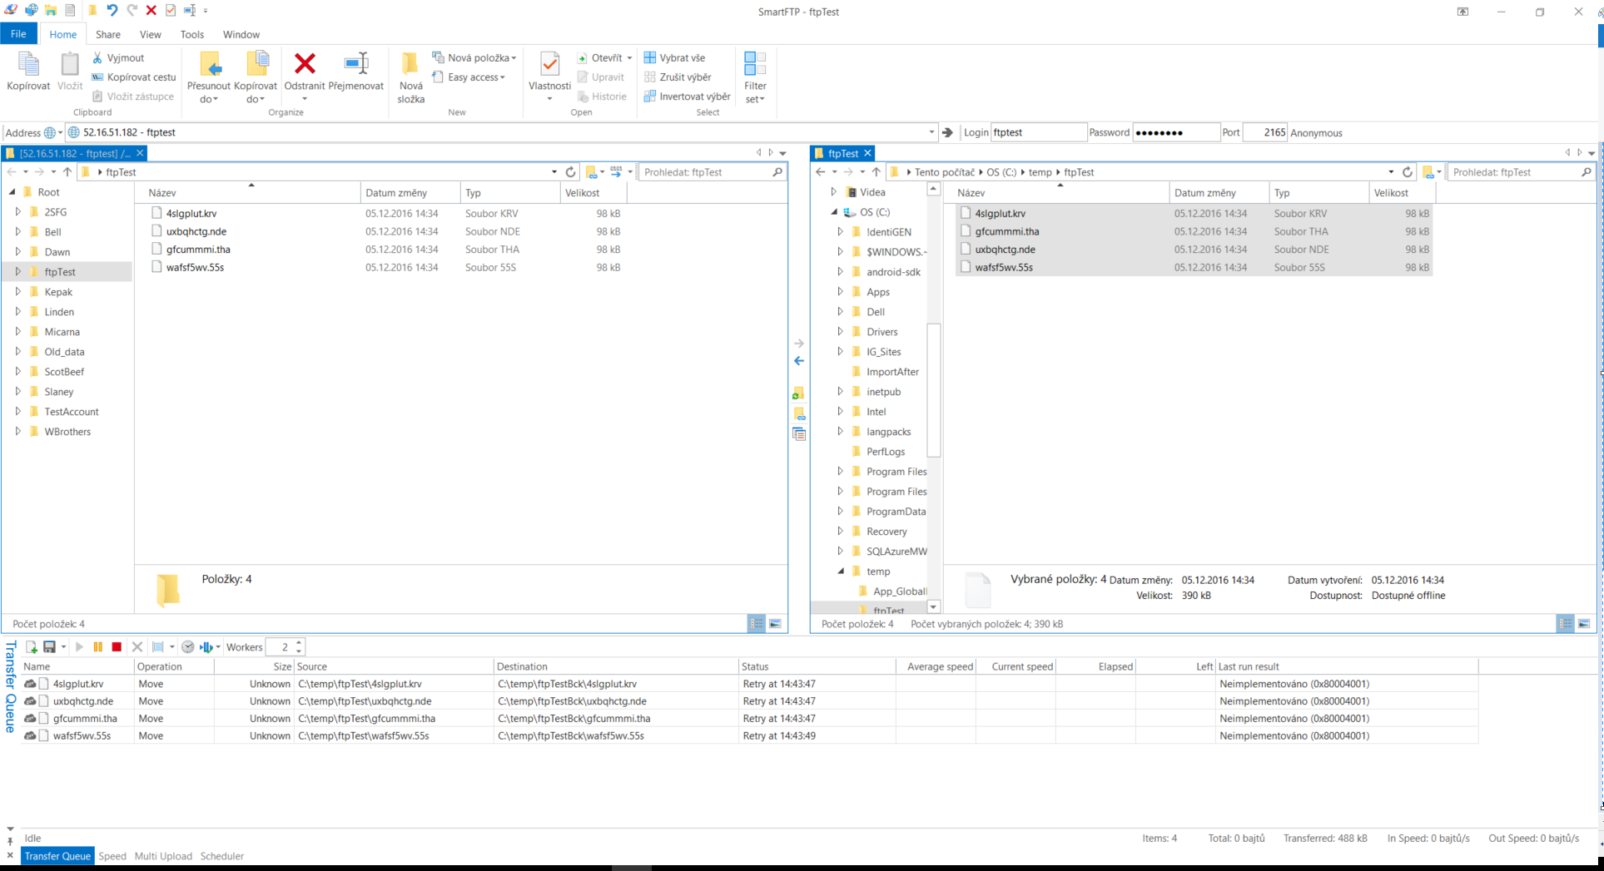Click the local tree scrollbar down arrow
This screenshot has width=1604, height=871.
coord(933,607)
